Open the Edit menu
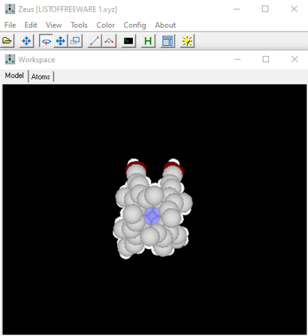This screenshot has height=336, width=308. 31,25
